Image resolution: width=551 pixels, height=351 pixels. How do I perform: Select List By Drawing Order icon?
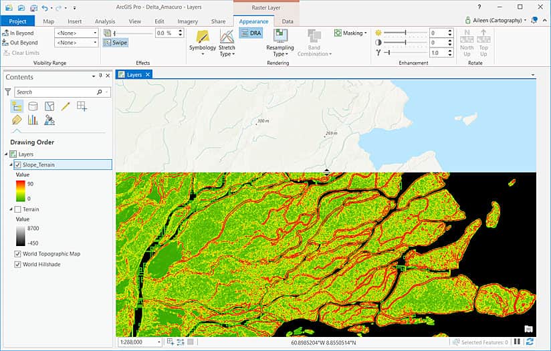pyautogui.click(x=17, y=106)
